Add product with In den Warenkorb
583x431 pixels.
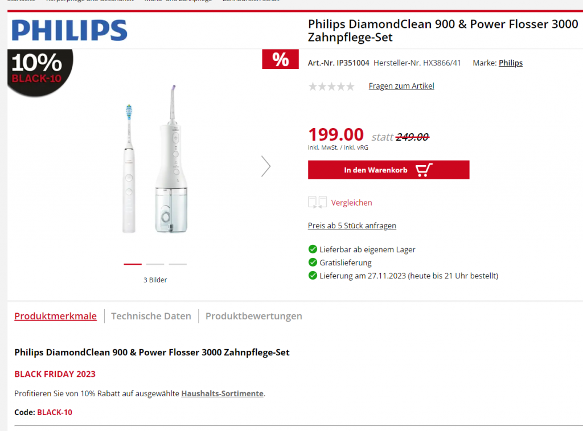(x=388, y=170)
